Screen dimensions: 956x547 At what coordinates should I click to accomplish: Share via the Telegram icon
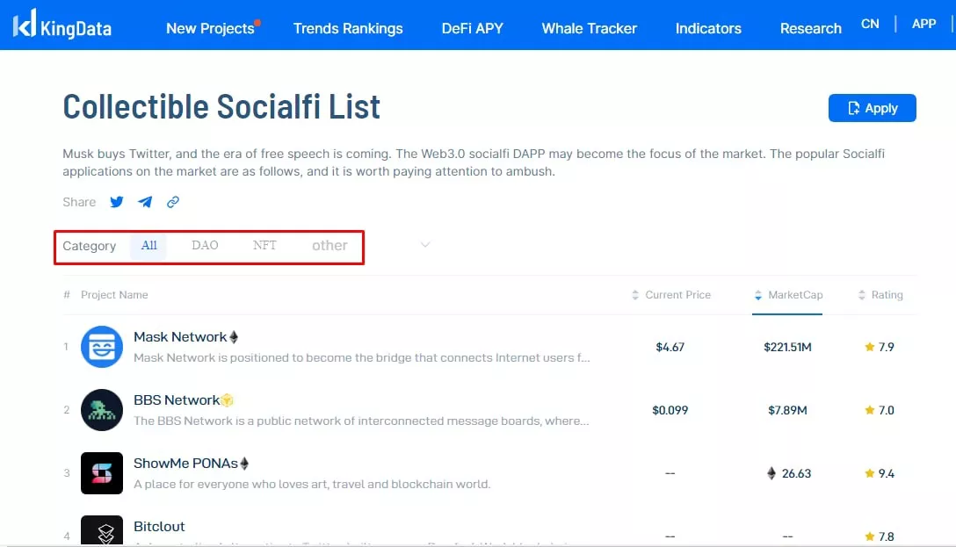[x=145, y=202]
